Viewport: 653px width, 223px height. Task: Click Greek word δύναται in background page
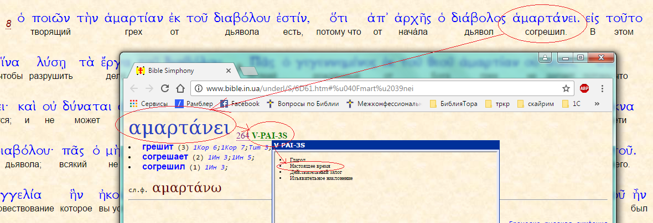[87, 107]
